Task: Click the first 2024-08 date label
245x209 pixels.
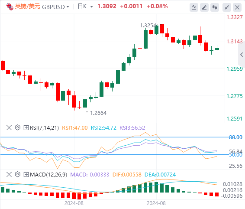Action: click(74, 203)
